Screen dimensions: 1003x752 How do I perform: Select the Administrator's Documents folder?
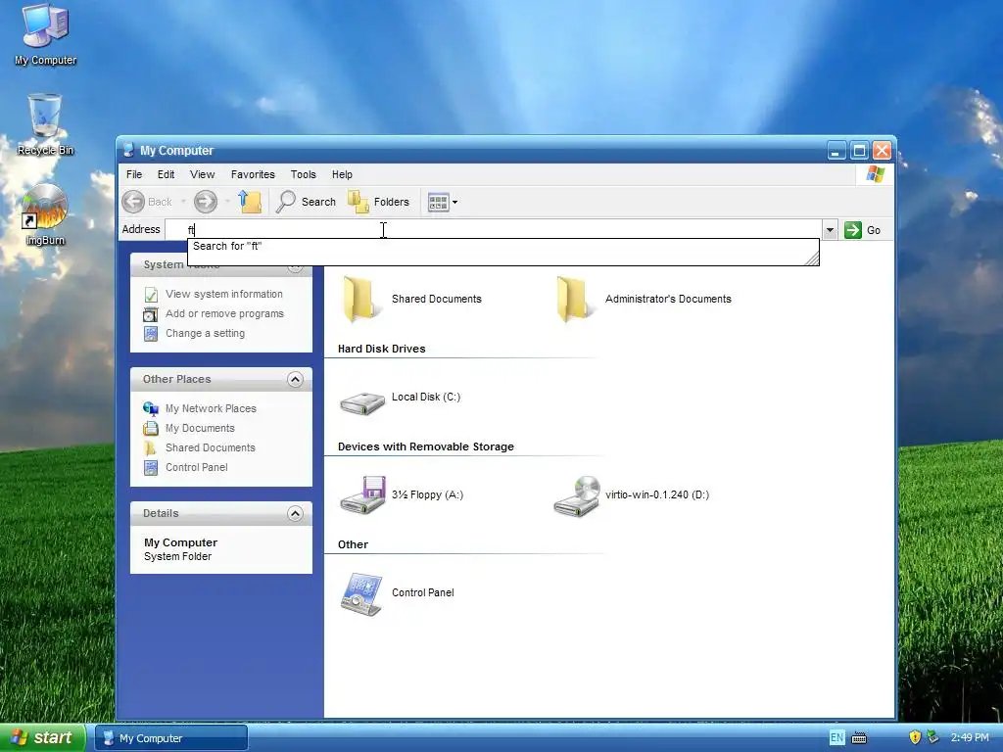[643, 299]
